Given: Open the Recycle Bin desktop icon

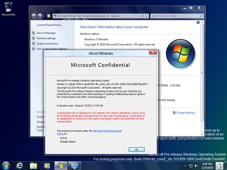Looking at the screenshot, I should [x=9, y=9].
